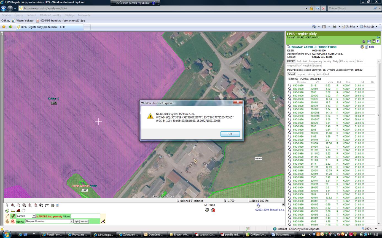Click the magnifier next to Uživatel 41898
The width and height of the screenshot is (382, 238).
tap(288, 46)
